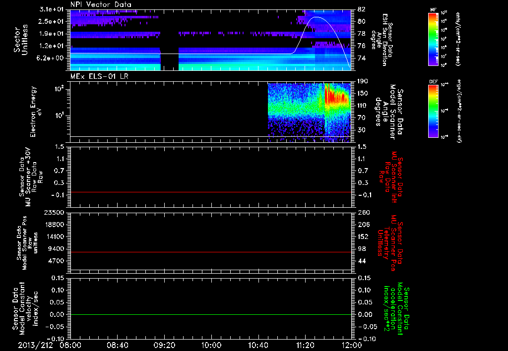
Task: Click the "Electron Energy eV" axis label
Action: (x=36, y=112)
